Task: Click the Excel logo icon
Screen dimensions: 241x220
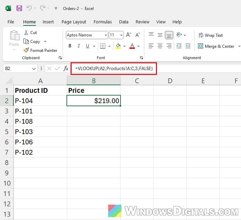Action: (x=8, y=8)
